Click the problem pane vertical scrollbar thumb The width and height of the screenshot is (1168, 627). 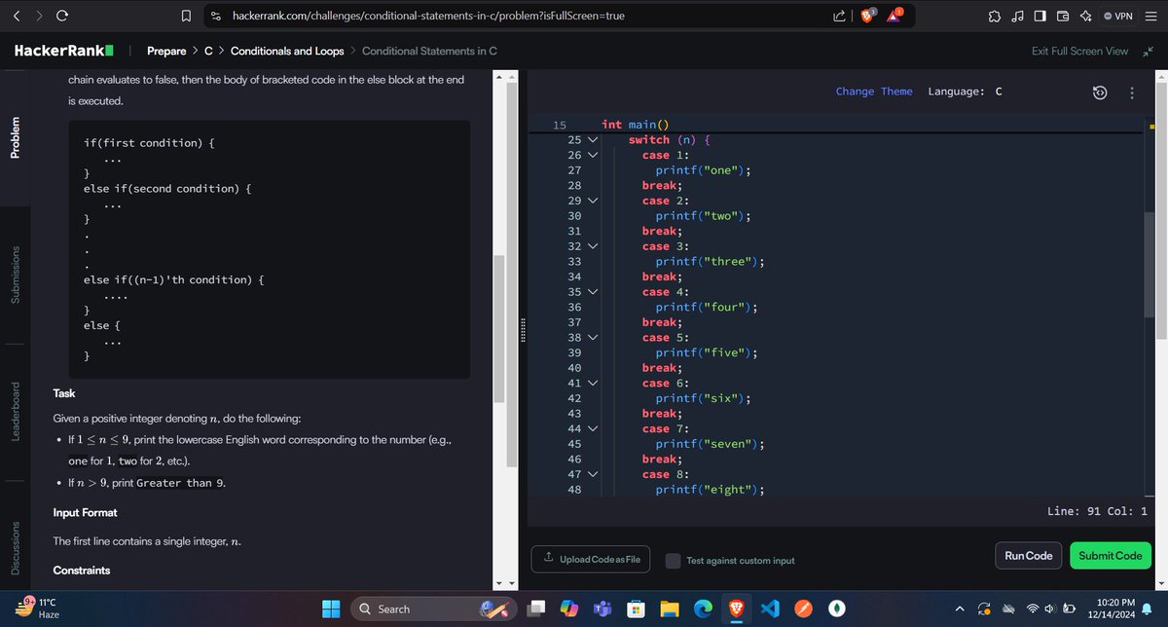[499, 329]
